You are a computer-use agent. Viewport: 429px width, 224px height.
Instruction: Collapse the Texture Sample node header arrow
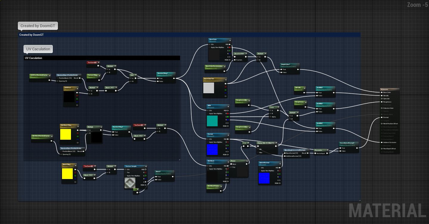[x=146, y=167]
